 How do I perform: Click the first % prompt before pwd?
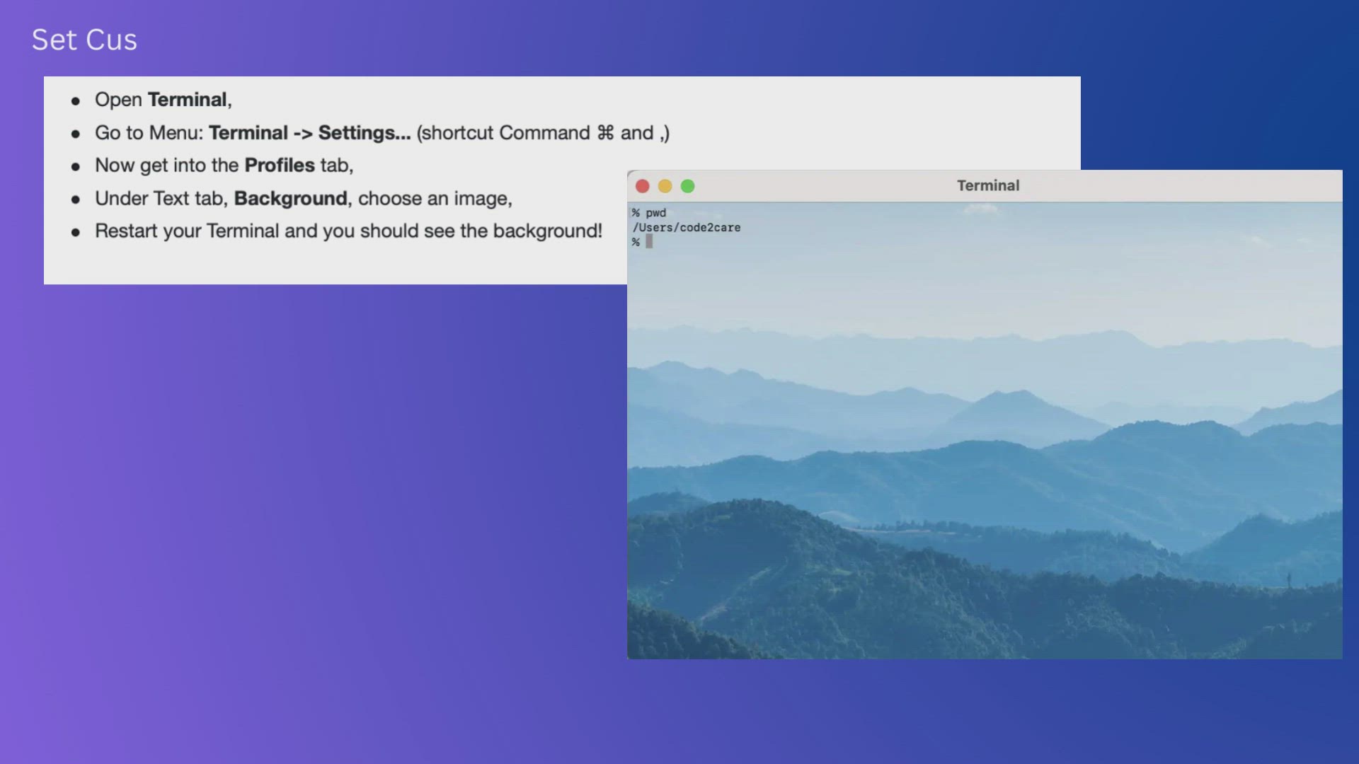(636, 213)
